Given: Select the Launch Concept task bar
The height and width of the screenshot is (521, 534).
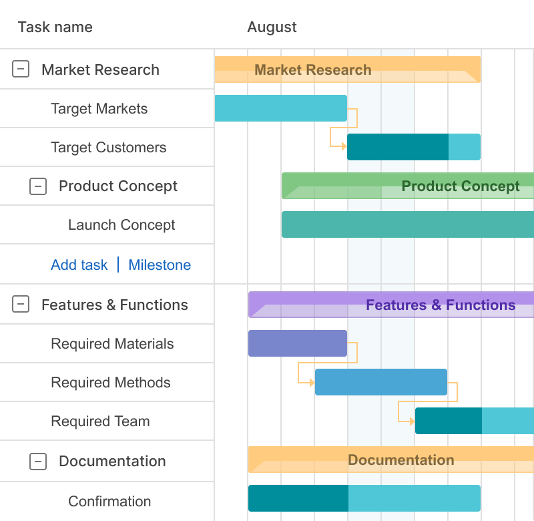Looking at the screenshot, I should (x=407, y=224).
